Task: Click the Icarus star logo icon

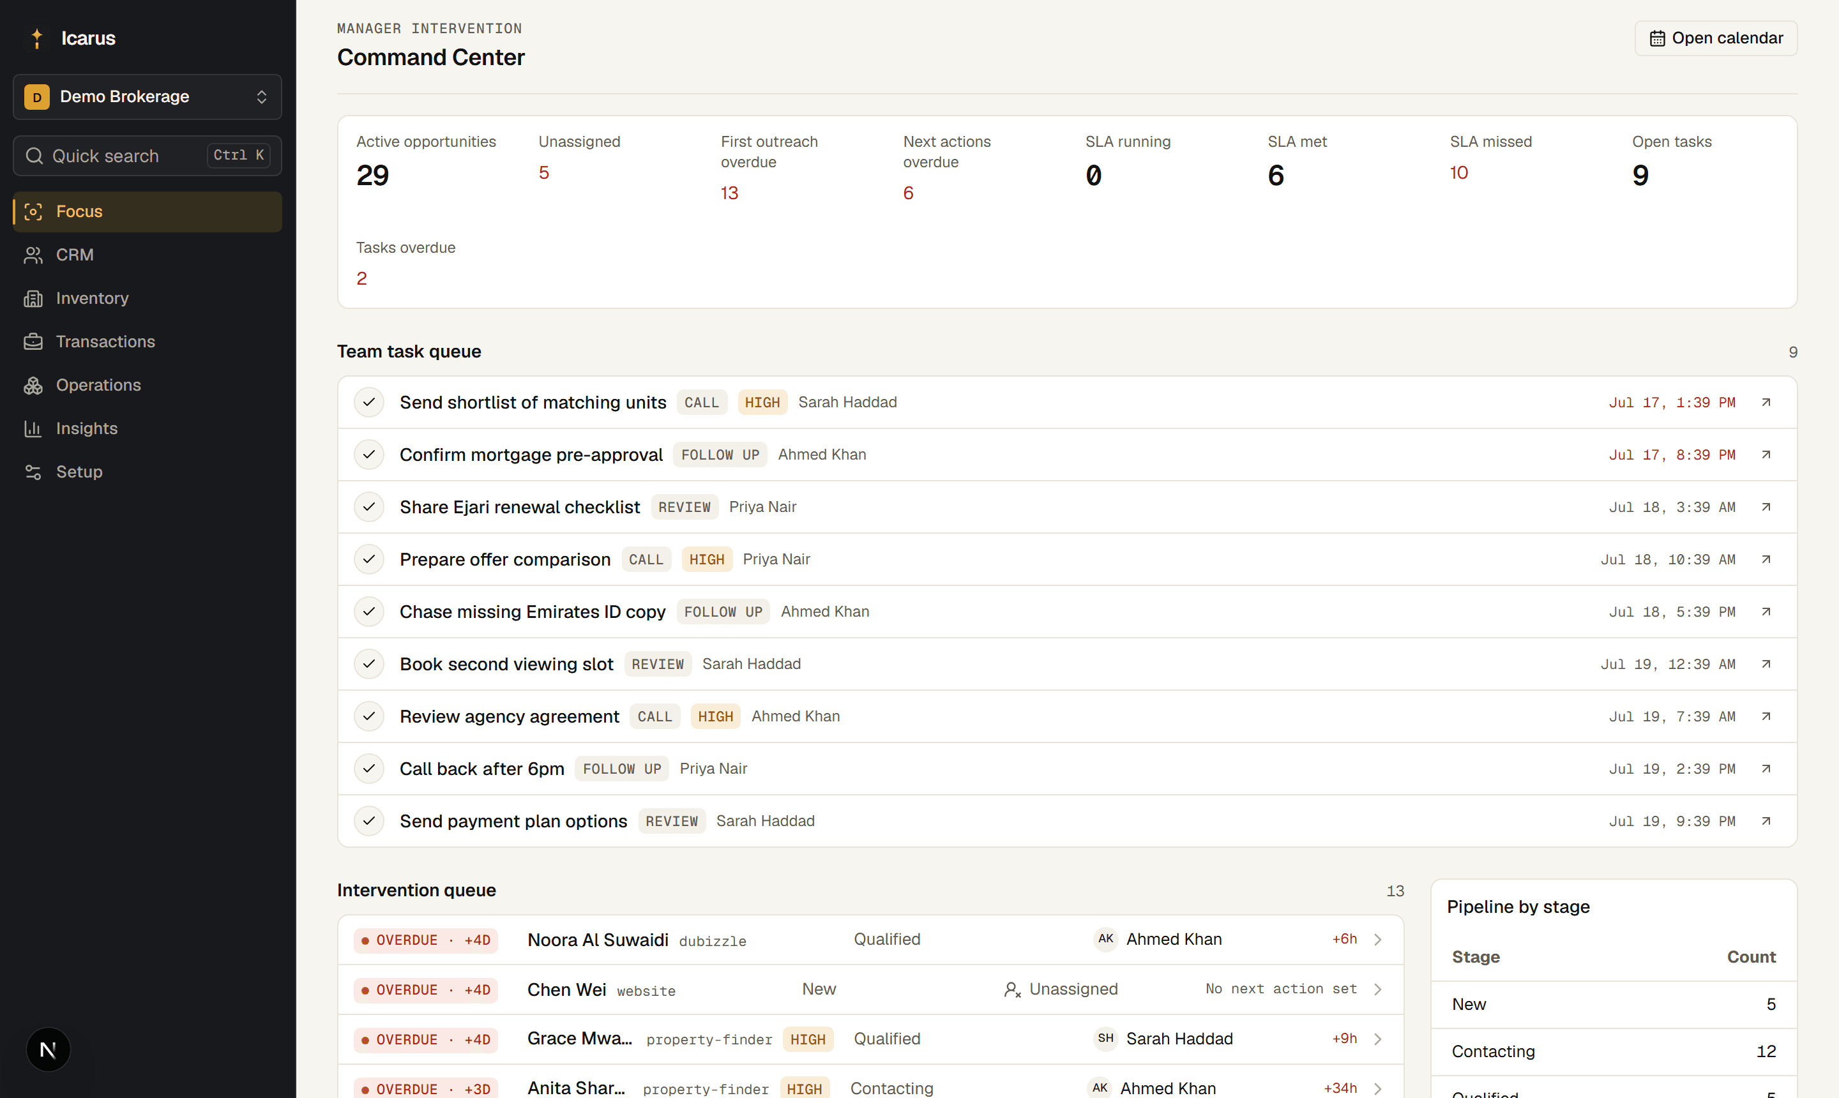Action: [36, 38]
